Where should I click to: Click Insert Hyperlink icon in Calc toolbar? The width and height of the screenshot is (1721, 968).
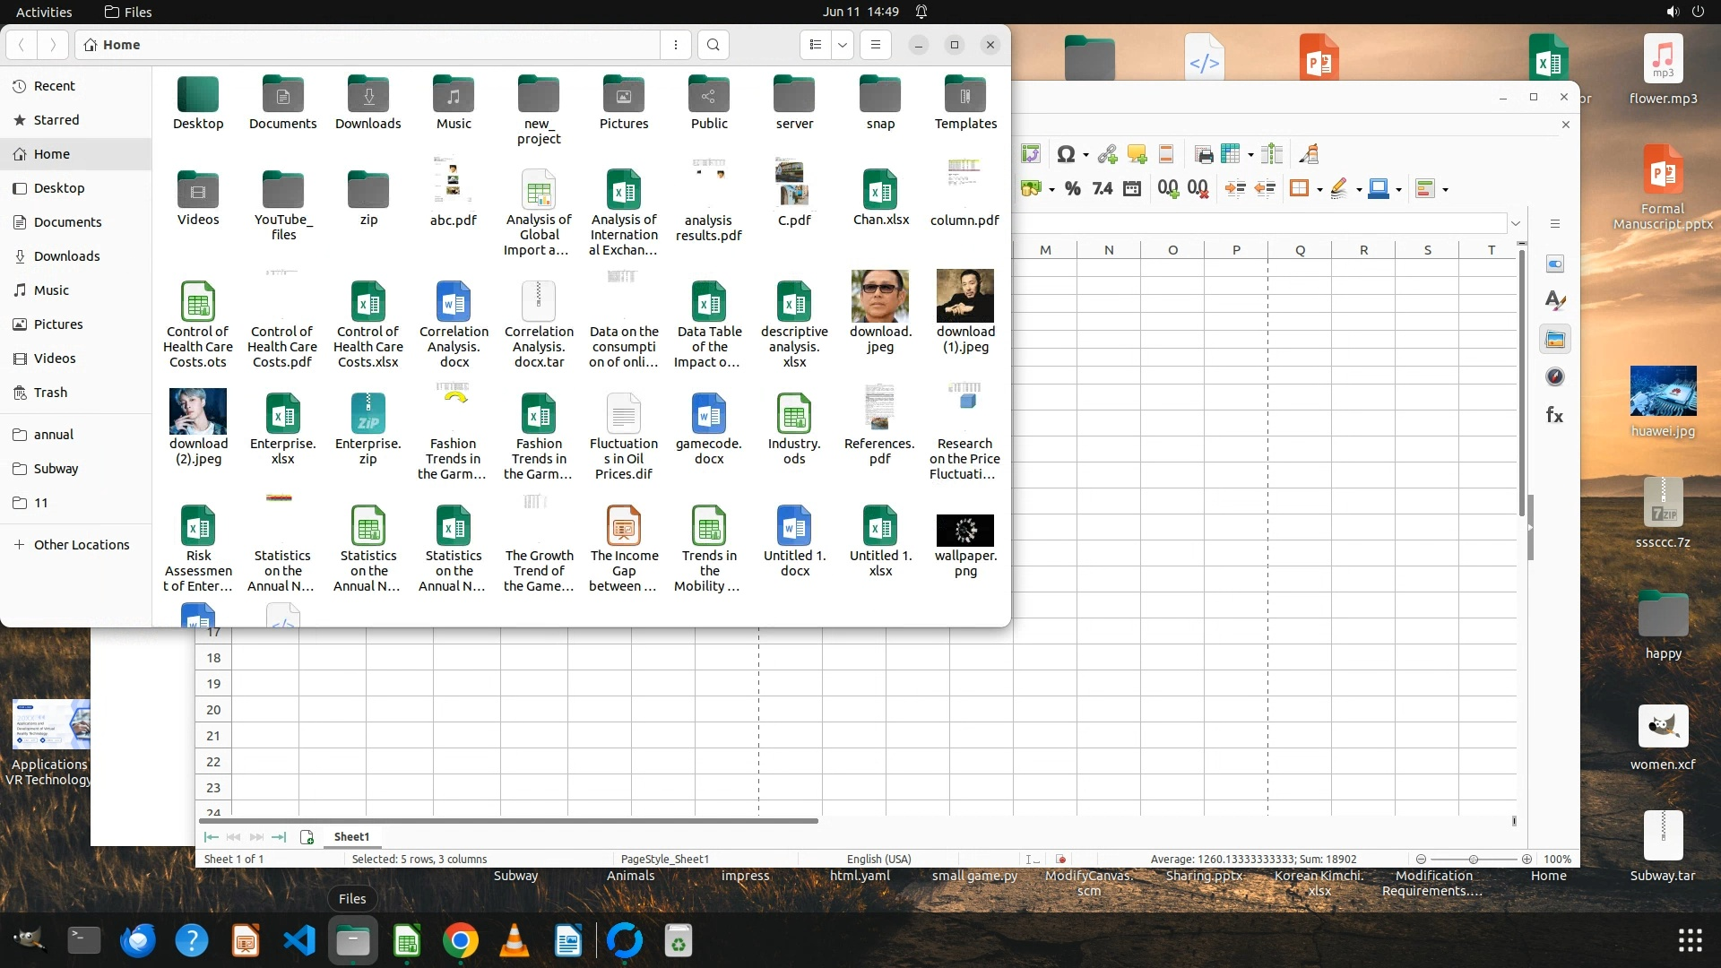pos(1107,154)
